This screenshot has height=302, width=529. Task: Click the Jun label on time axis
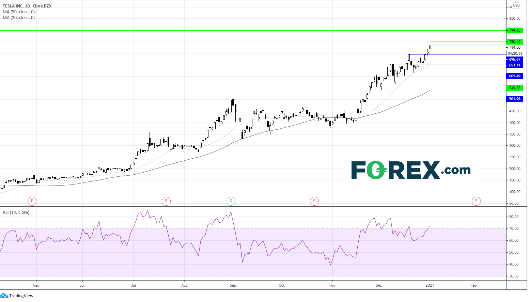click(x=82, y=286)
